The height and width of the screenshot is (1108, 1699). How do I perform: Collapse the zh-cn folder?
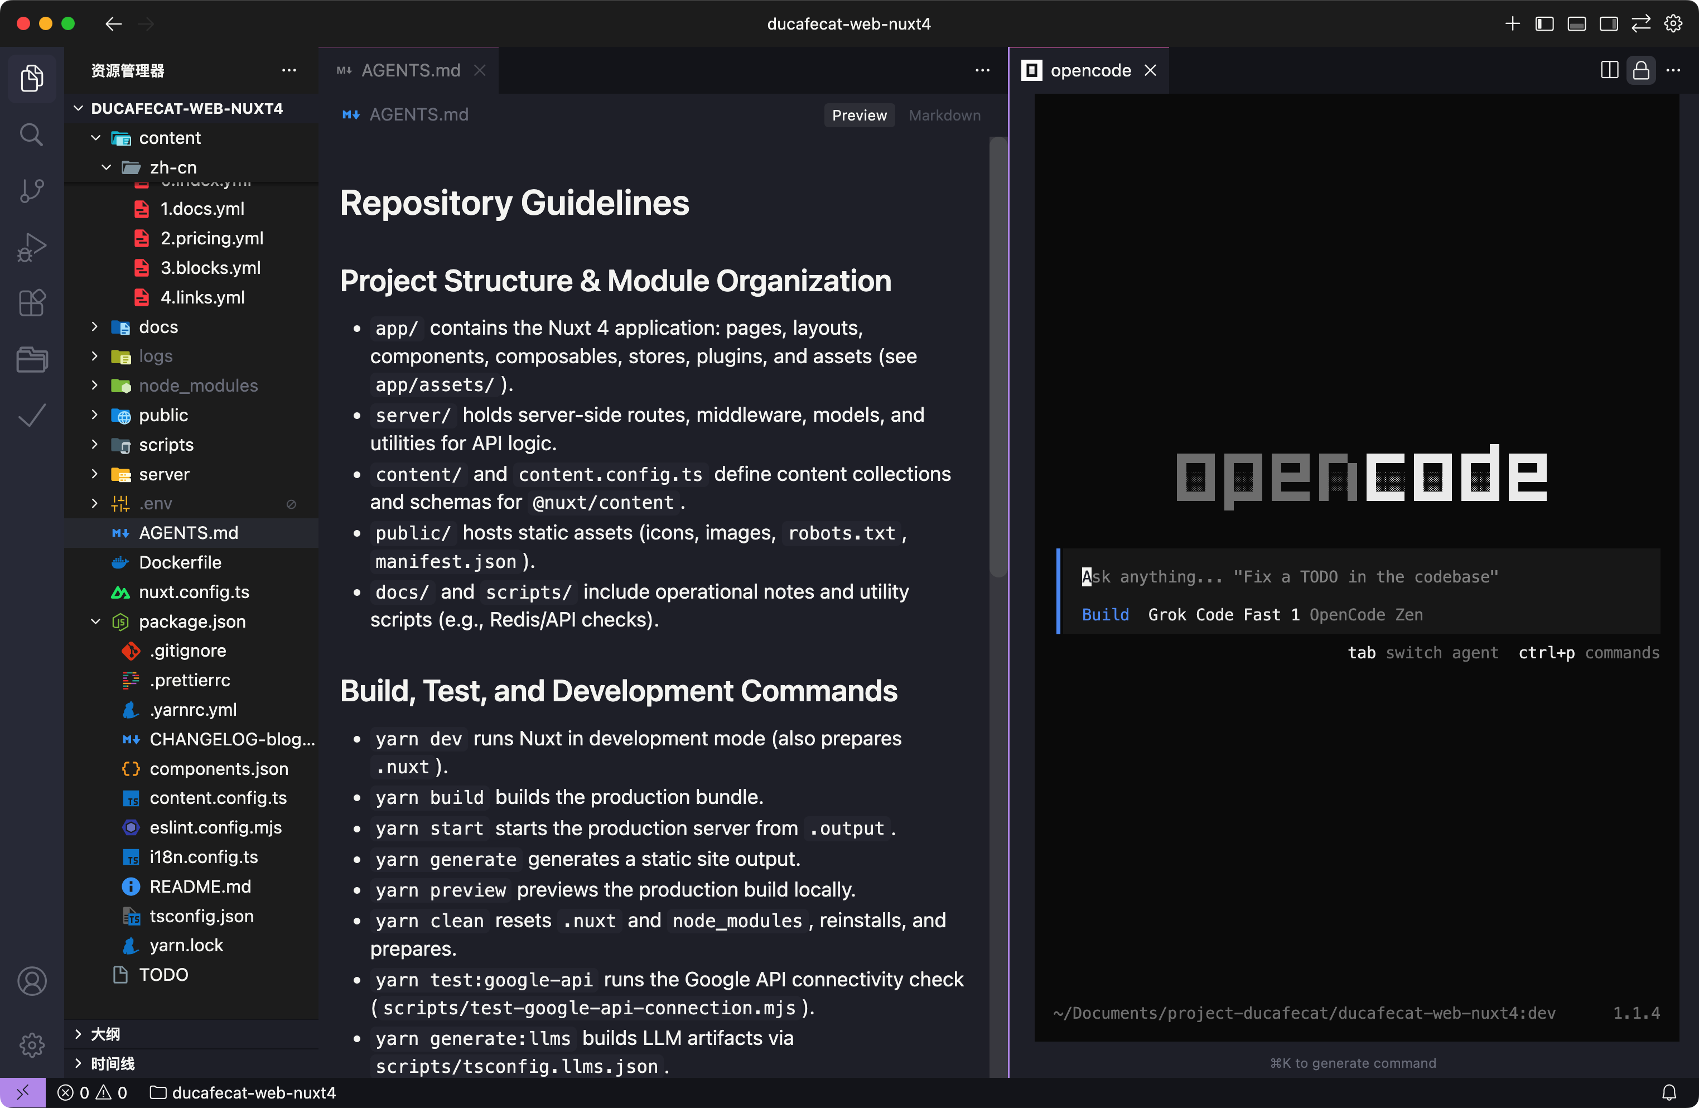pyautogui.click(x=107, y=167)
